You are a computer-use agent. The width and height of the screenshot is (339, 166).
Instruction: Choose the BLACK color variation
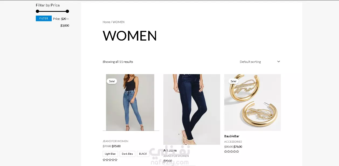[143, 154]
